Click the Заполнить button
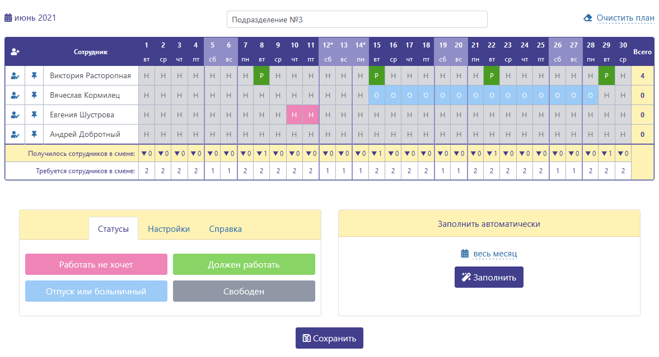 [x=489, y=277]
